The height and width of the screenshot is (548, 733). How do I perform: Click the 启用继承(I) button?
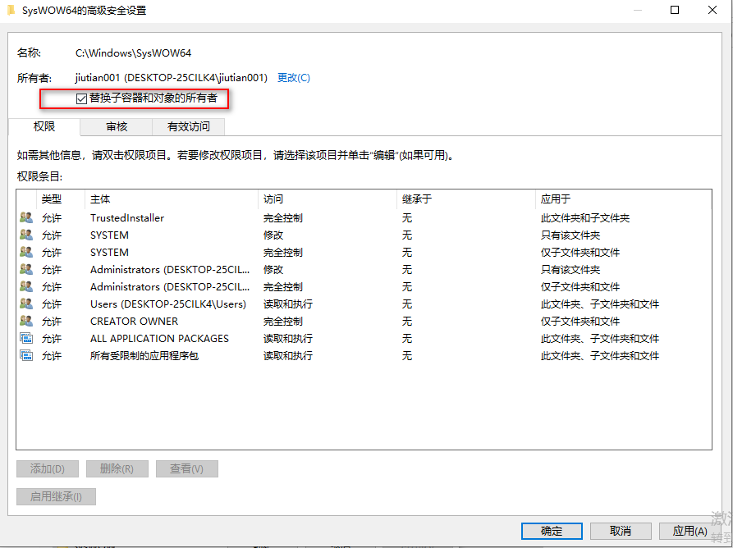click(56, 496)
